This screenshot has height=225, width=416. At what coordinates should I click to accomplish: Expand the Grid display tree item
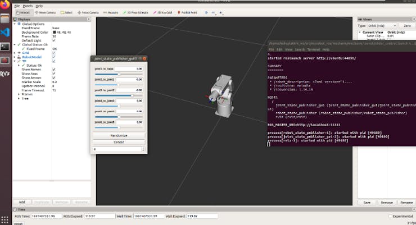tap(15, 53)
